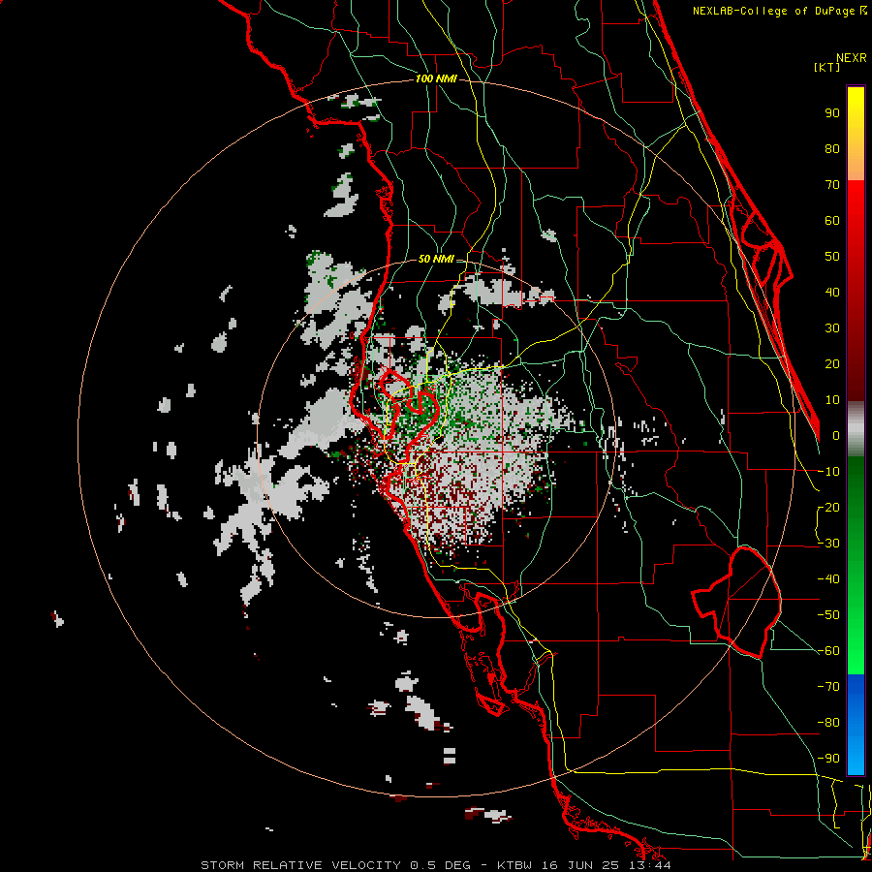Click the positive 40 knot scale label
Image resolution: width=872 pixels, height=872 pixels.
(832, 293)
